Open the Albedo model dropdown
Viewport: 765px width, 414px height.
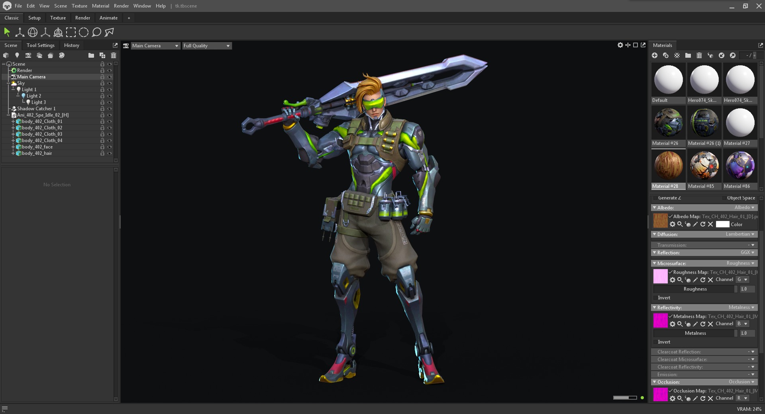coord(745,207)
